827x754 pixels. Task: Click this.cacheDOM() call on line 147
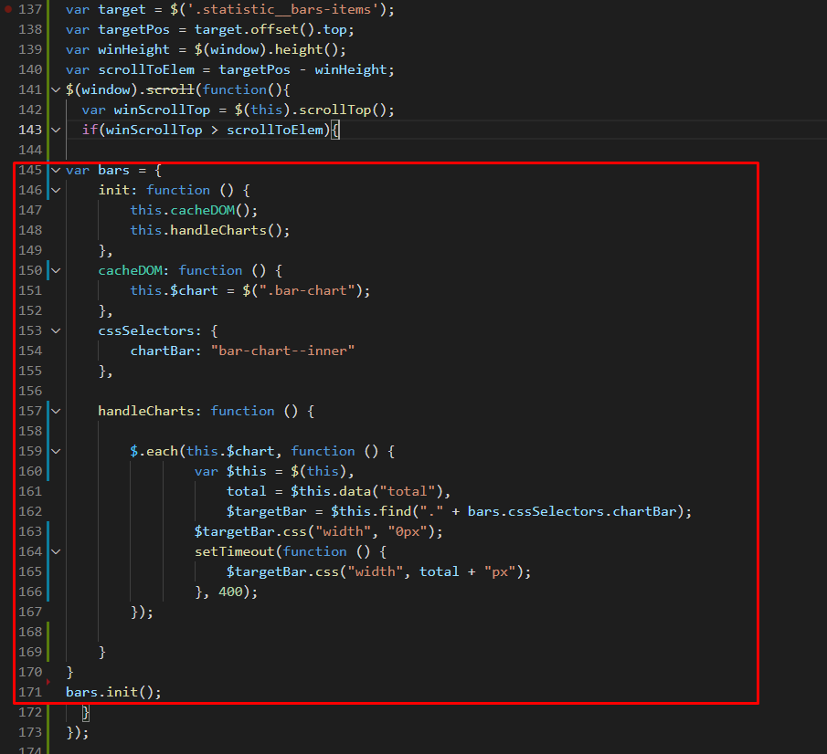click(x=194, y=210)
